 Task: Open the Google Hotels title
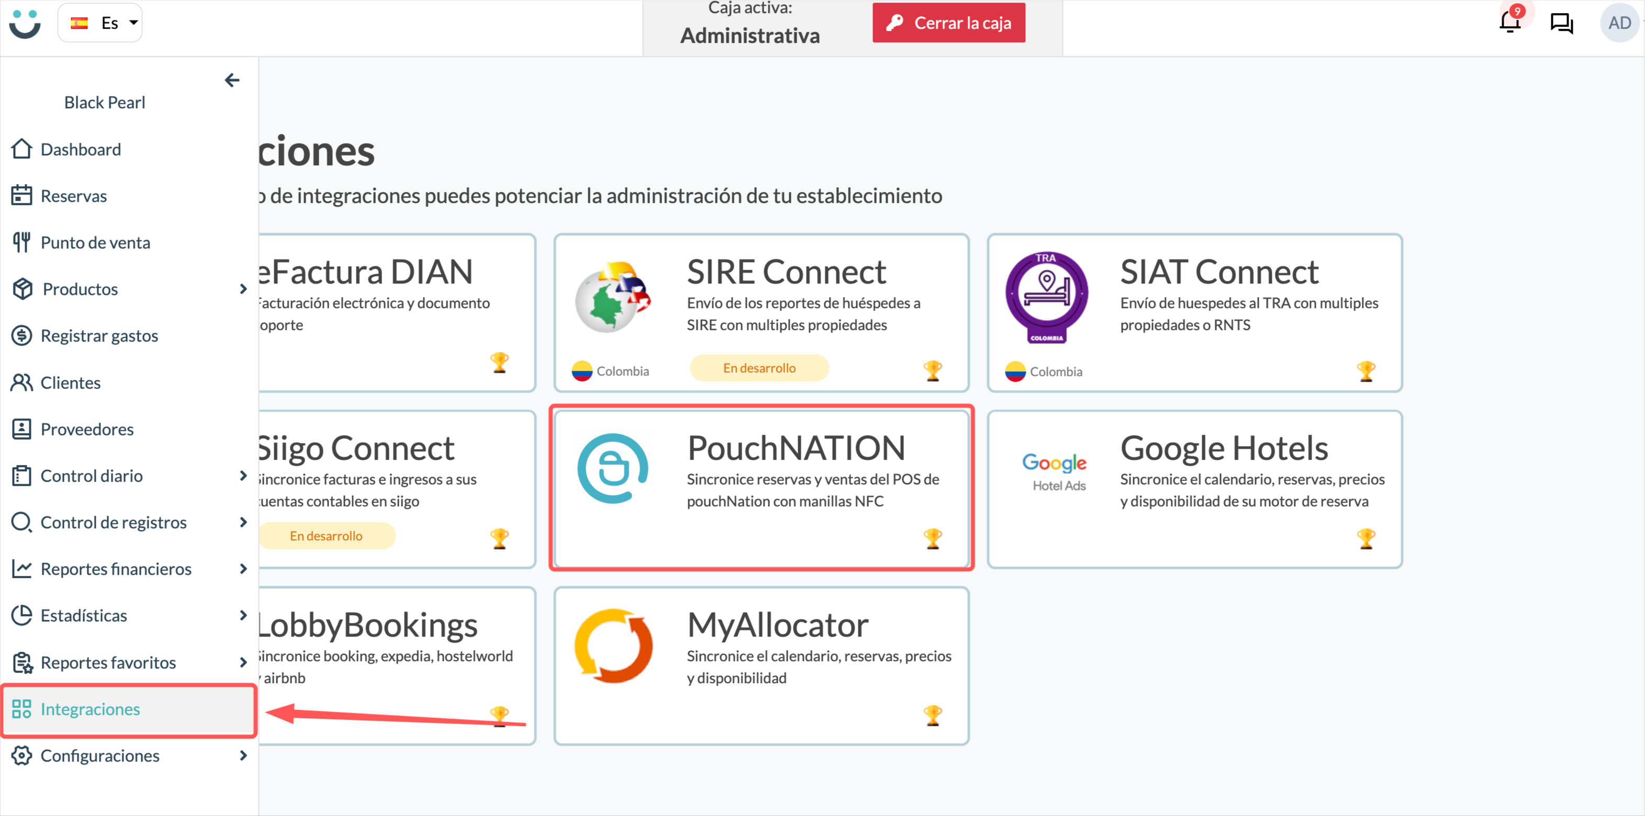[1224, 448]
